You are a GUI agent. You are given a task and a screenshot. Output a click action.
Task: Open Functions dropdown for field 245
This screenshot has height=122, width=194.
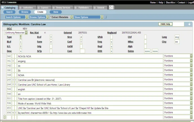pos(178,79)
